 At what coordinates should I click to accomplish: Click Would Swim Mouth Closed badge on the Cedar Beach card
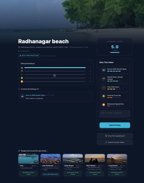[73, 173]
